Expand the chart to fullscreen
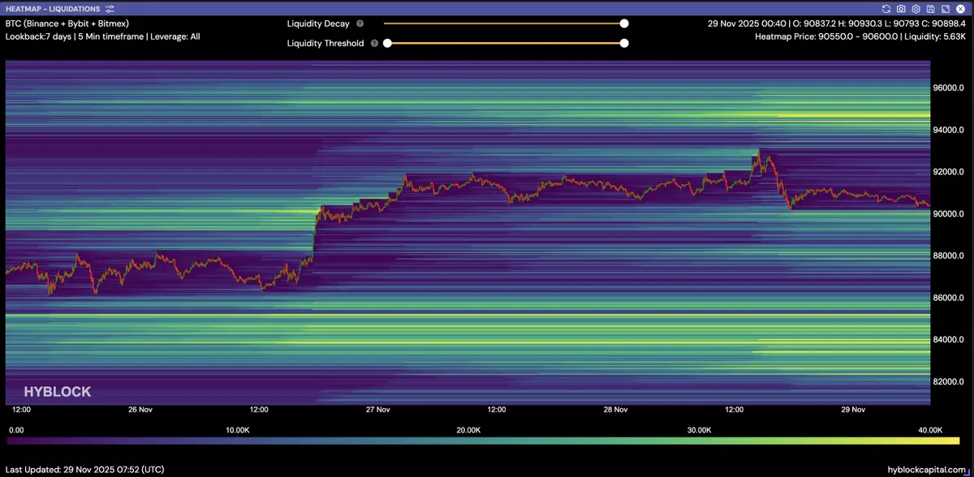This screenshot has width=974, height=477. point(944,9)
